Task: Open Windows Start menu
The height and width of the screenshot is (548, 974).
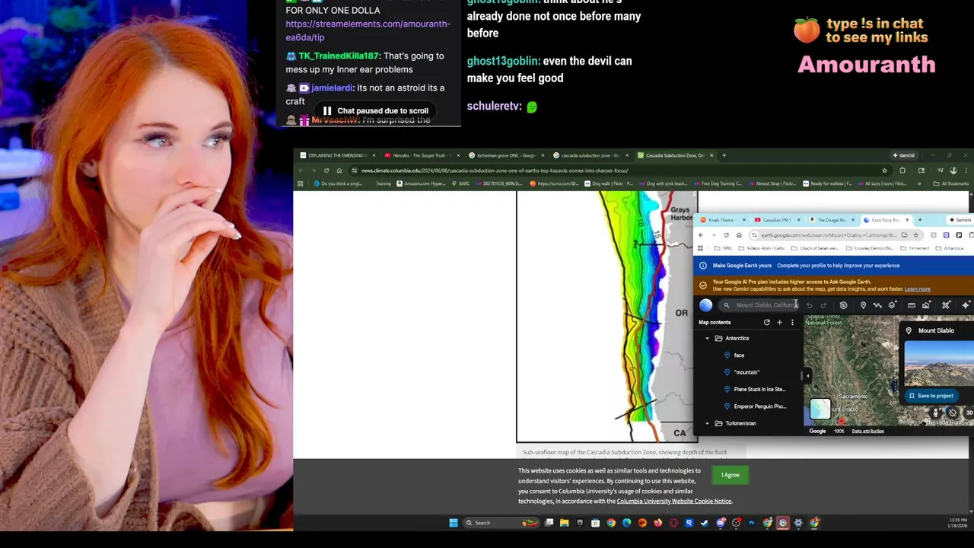Action: (x=454, y=523)
